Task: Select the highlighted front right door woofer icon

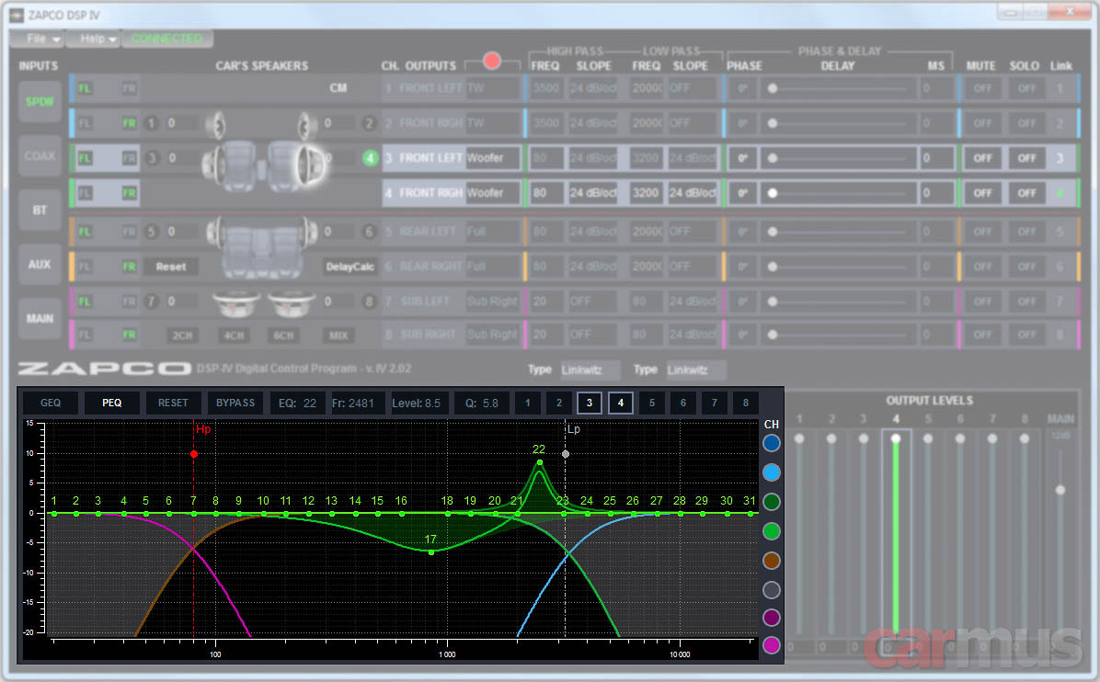Action: tap(310, 165)
